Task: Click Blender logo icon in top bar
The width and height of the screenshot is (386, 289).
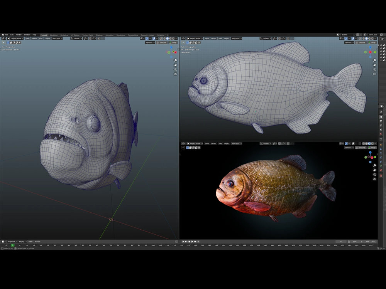Action: point(2,35)
